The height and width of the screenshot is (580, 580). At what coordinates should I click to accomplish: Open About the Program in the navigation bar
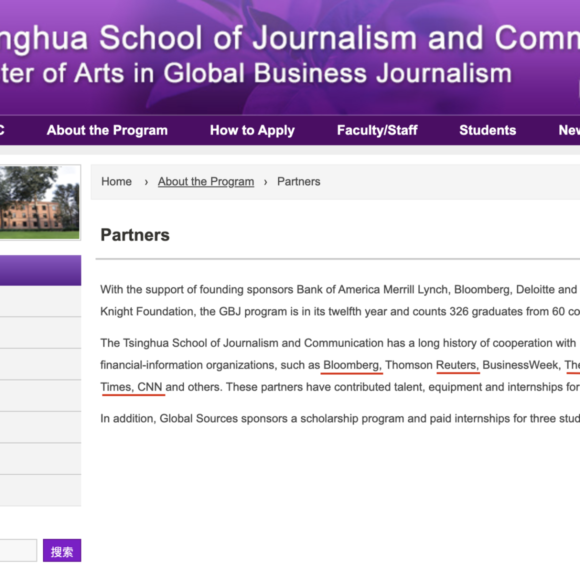click(107, 130)
